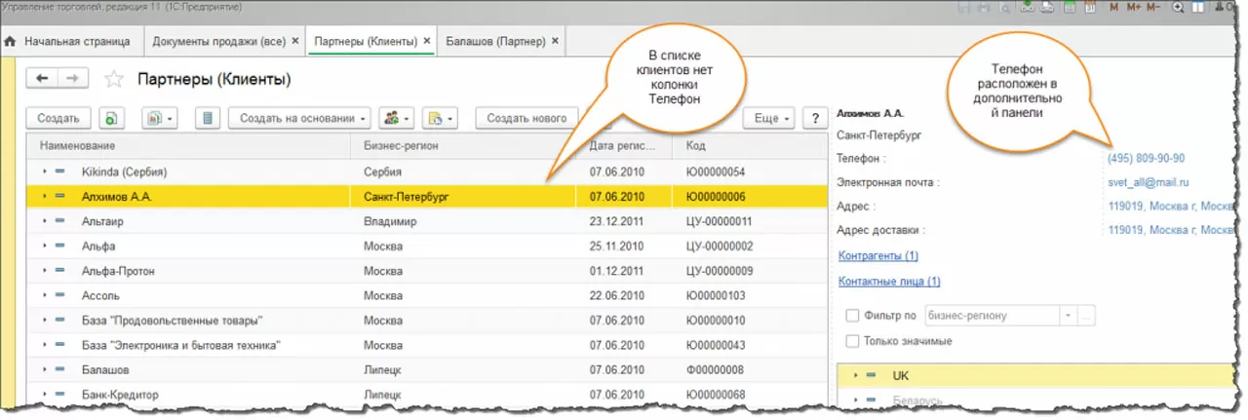The width and height of the screenshot is (1248, 420).
Task: Expand the Альфа-Протон row
Action: (x=44, y=271)
